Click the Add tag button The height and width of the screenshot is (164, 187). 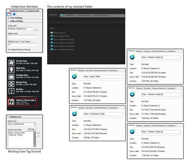31,129
